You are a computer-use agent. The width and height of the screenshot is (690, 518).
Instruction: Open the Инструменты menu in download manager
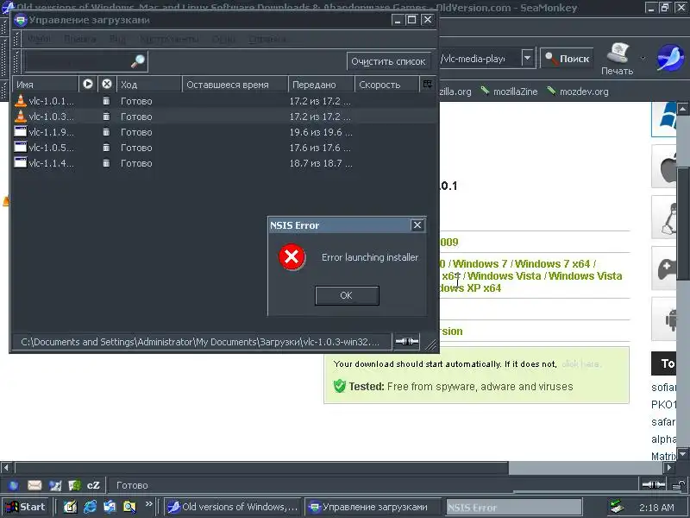pos(169,39)
